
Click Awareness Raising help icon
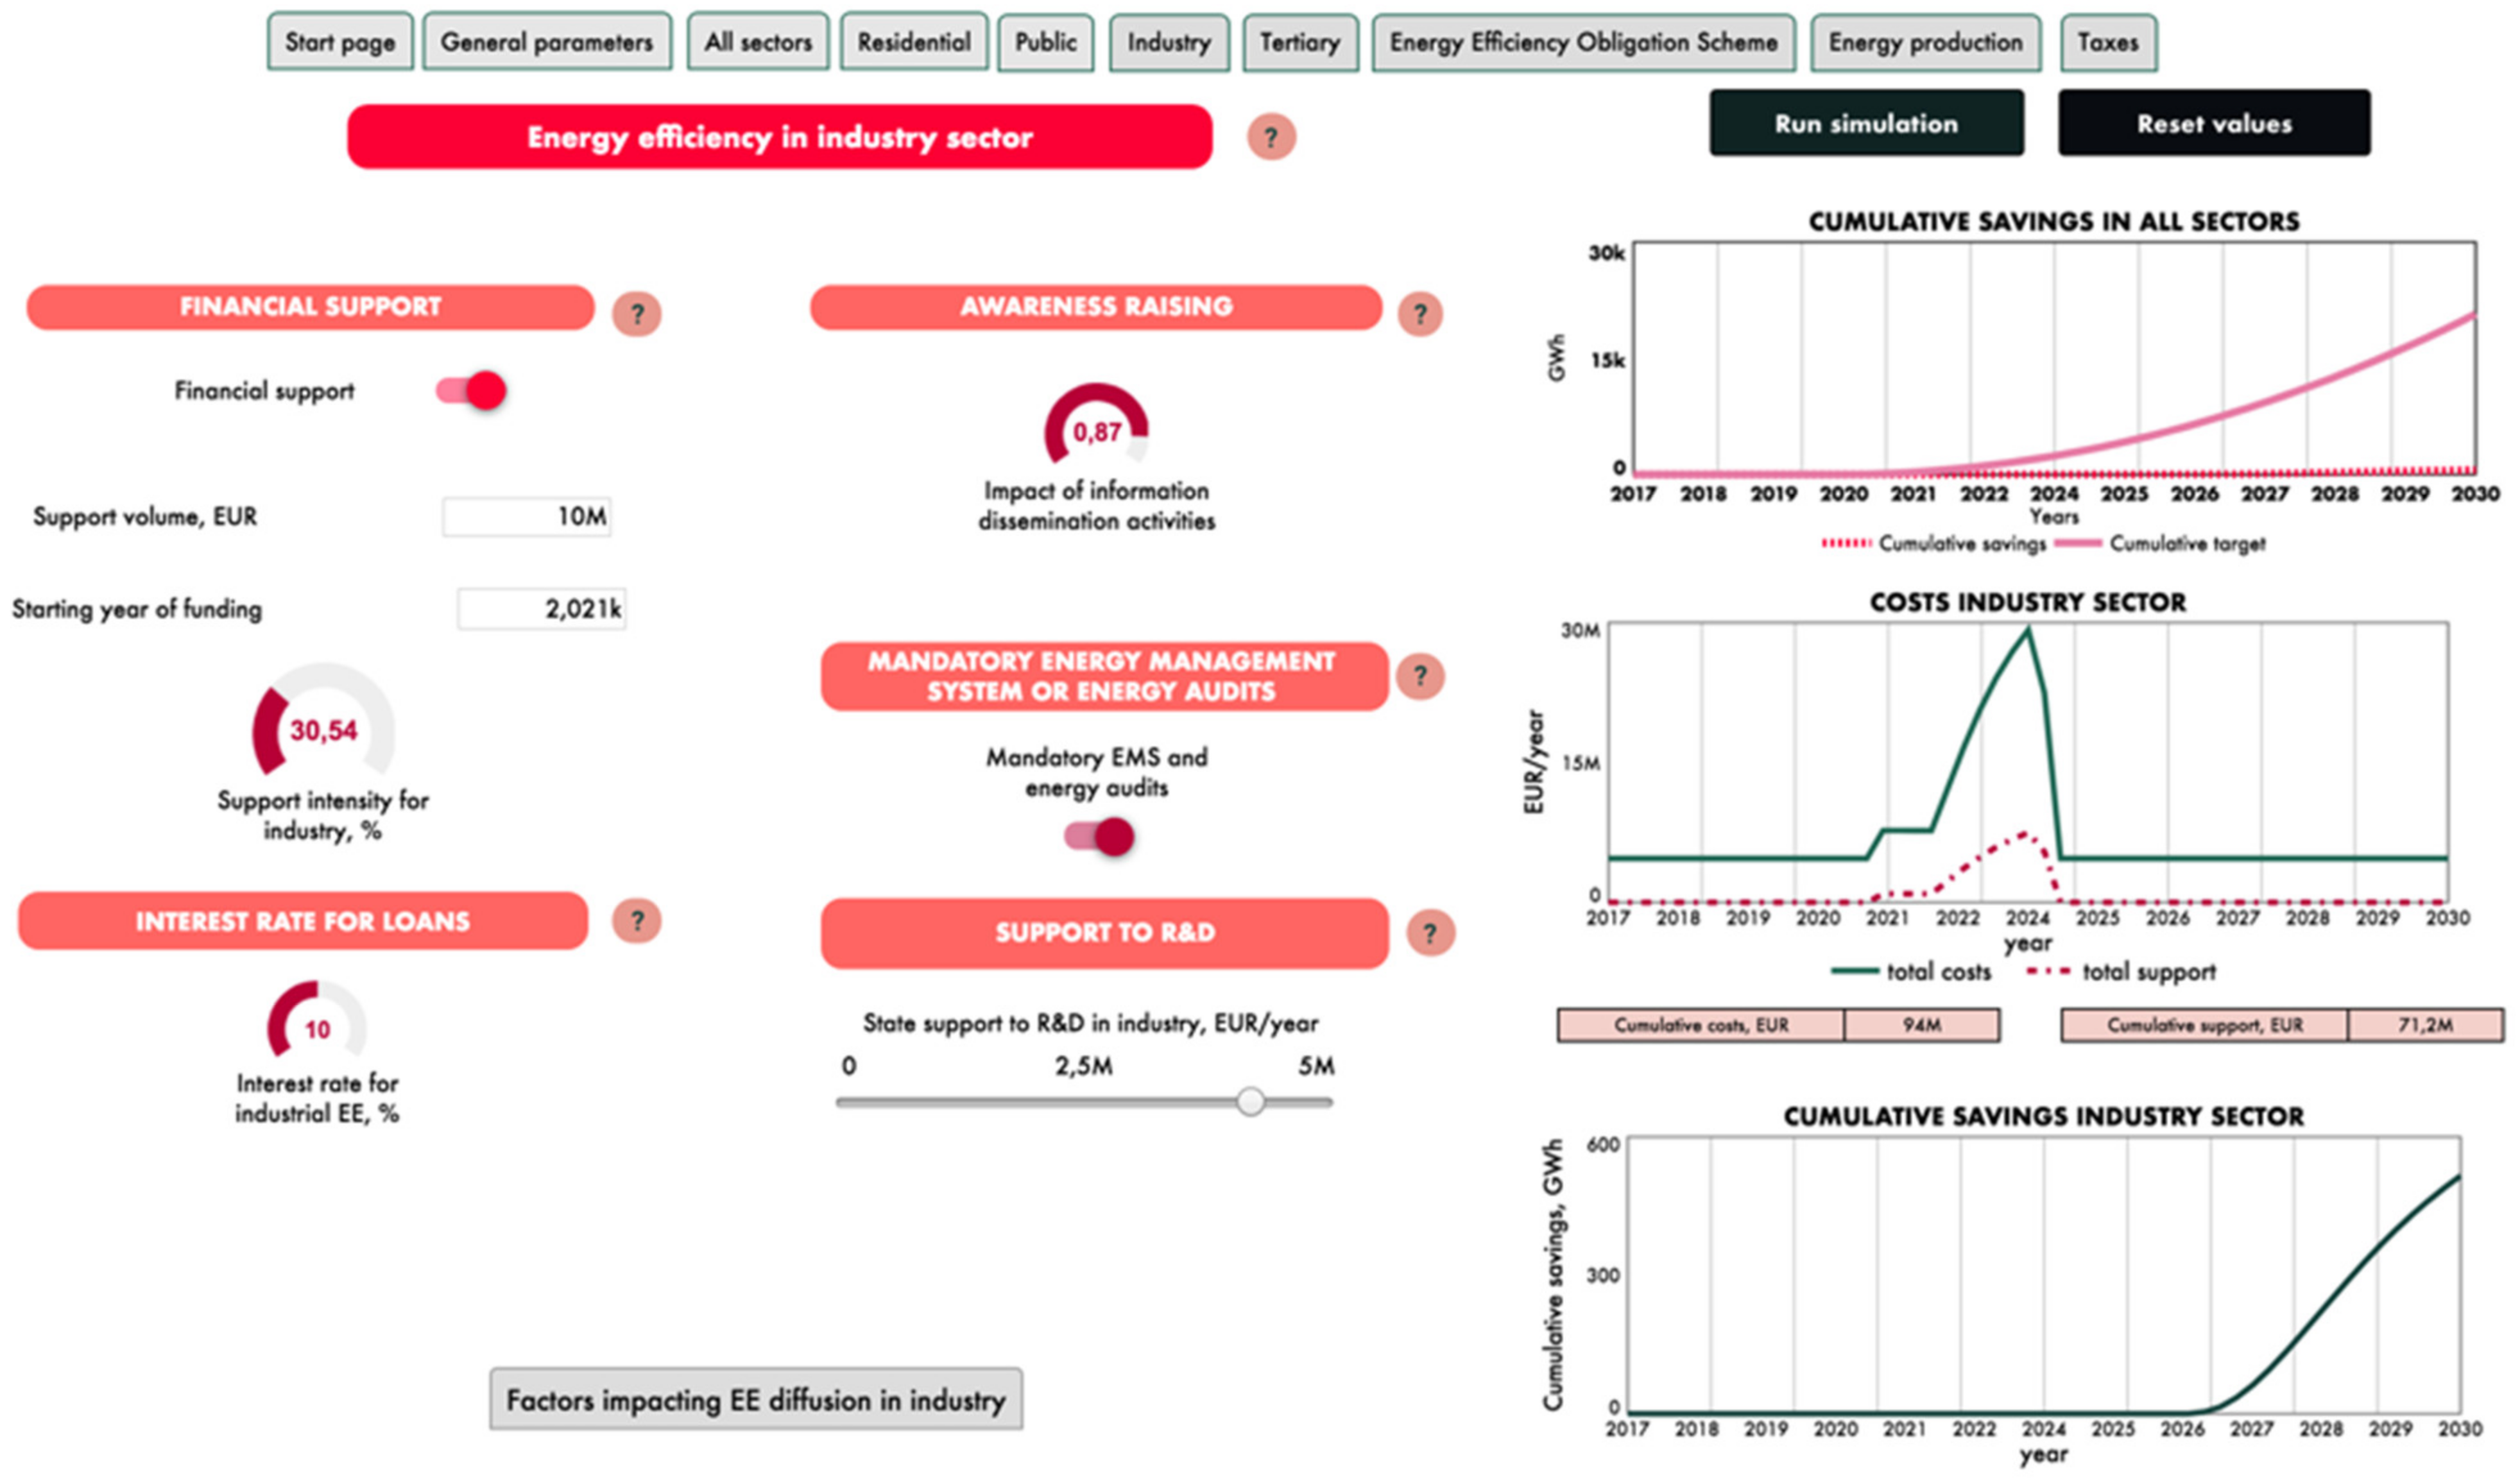click(1420, 314)
